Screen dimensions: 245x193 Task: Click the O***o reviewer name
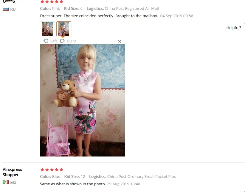coord(9,1)
